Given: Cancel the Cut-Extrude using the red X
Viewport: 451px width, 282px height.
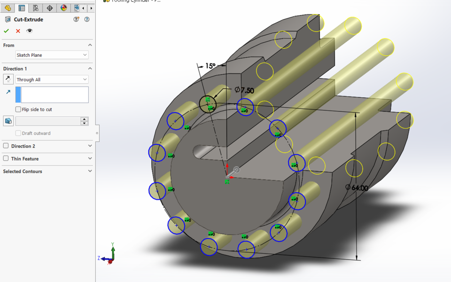Looking at the screenshot, I should (x=17, y=30).
